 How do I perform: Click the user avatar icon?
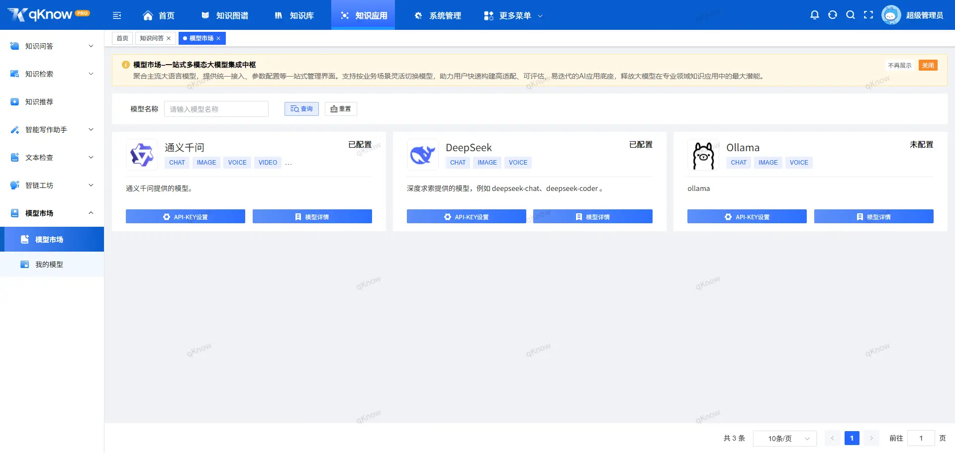click(x=891, y=15)
